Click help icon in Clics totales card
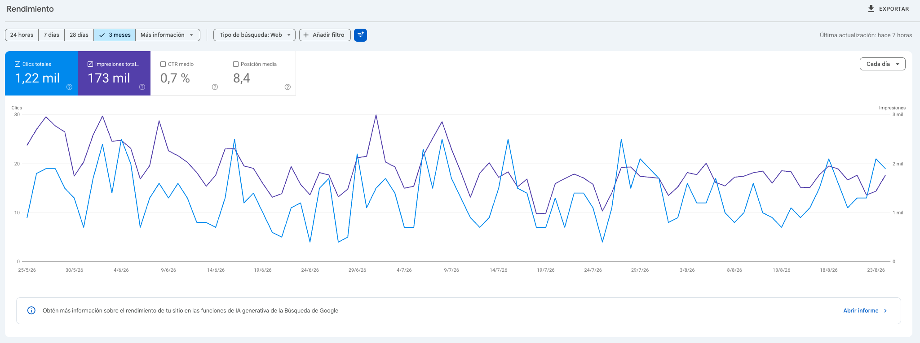Viewport: 920px width, 343px height. point(69,87)
